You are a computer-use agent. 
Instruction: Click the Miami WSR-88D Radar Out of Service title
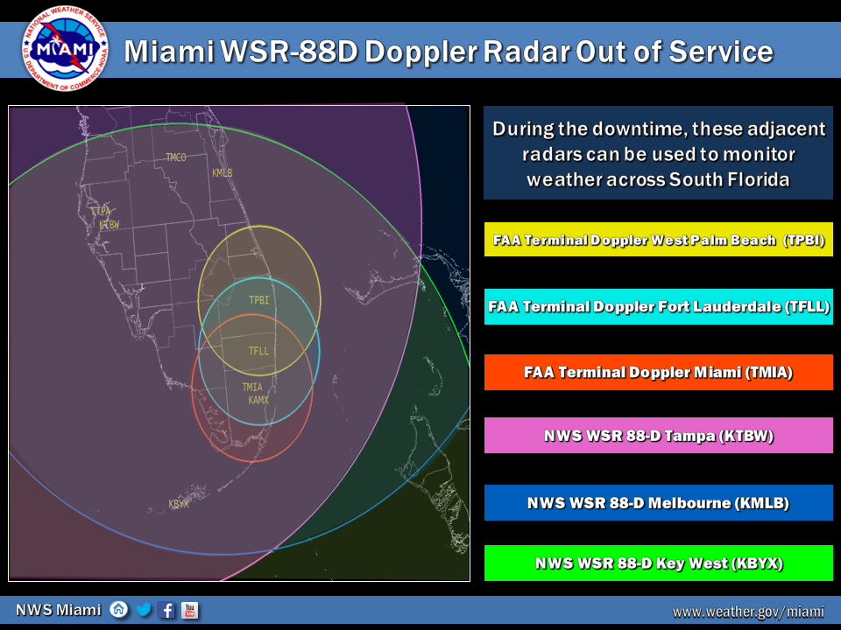[x=449, y=52]
